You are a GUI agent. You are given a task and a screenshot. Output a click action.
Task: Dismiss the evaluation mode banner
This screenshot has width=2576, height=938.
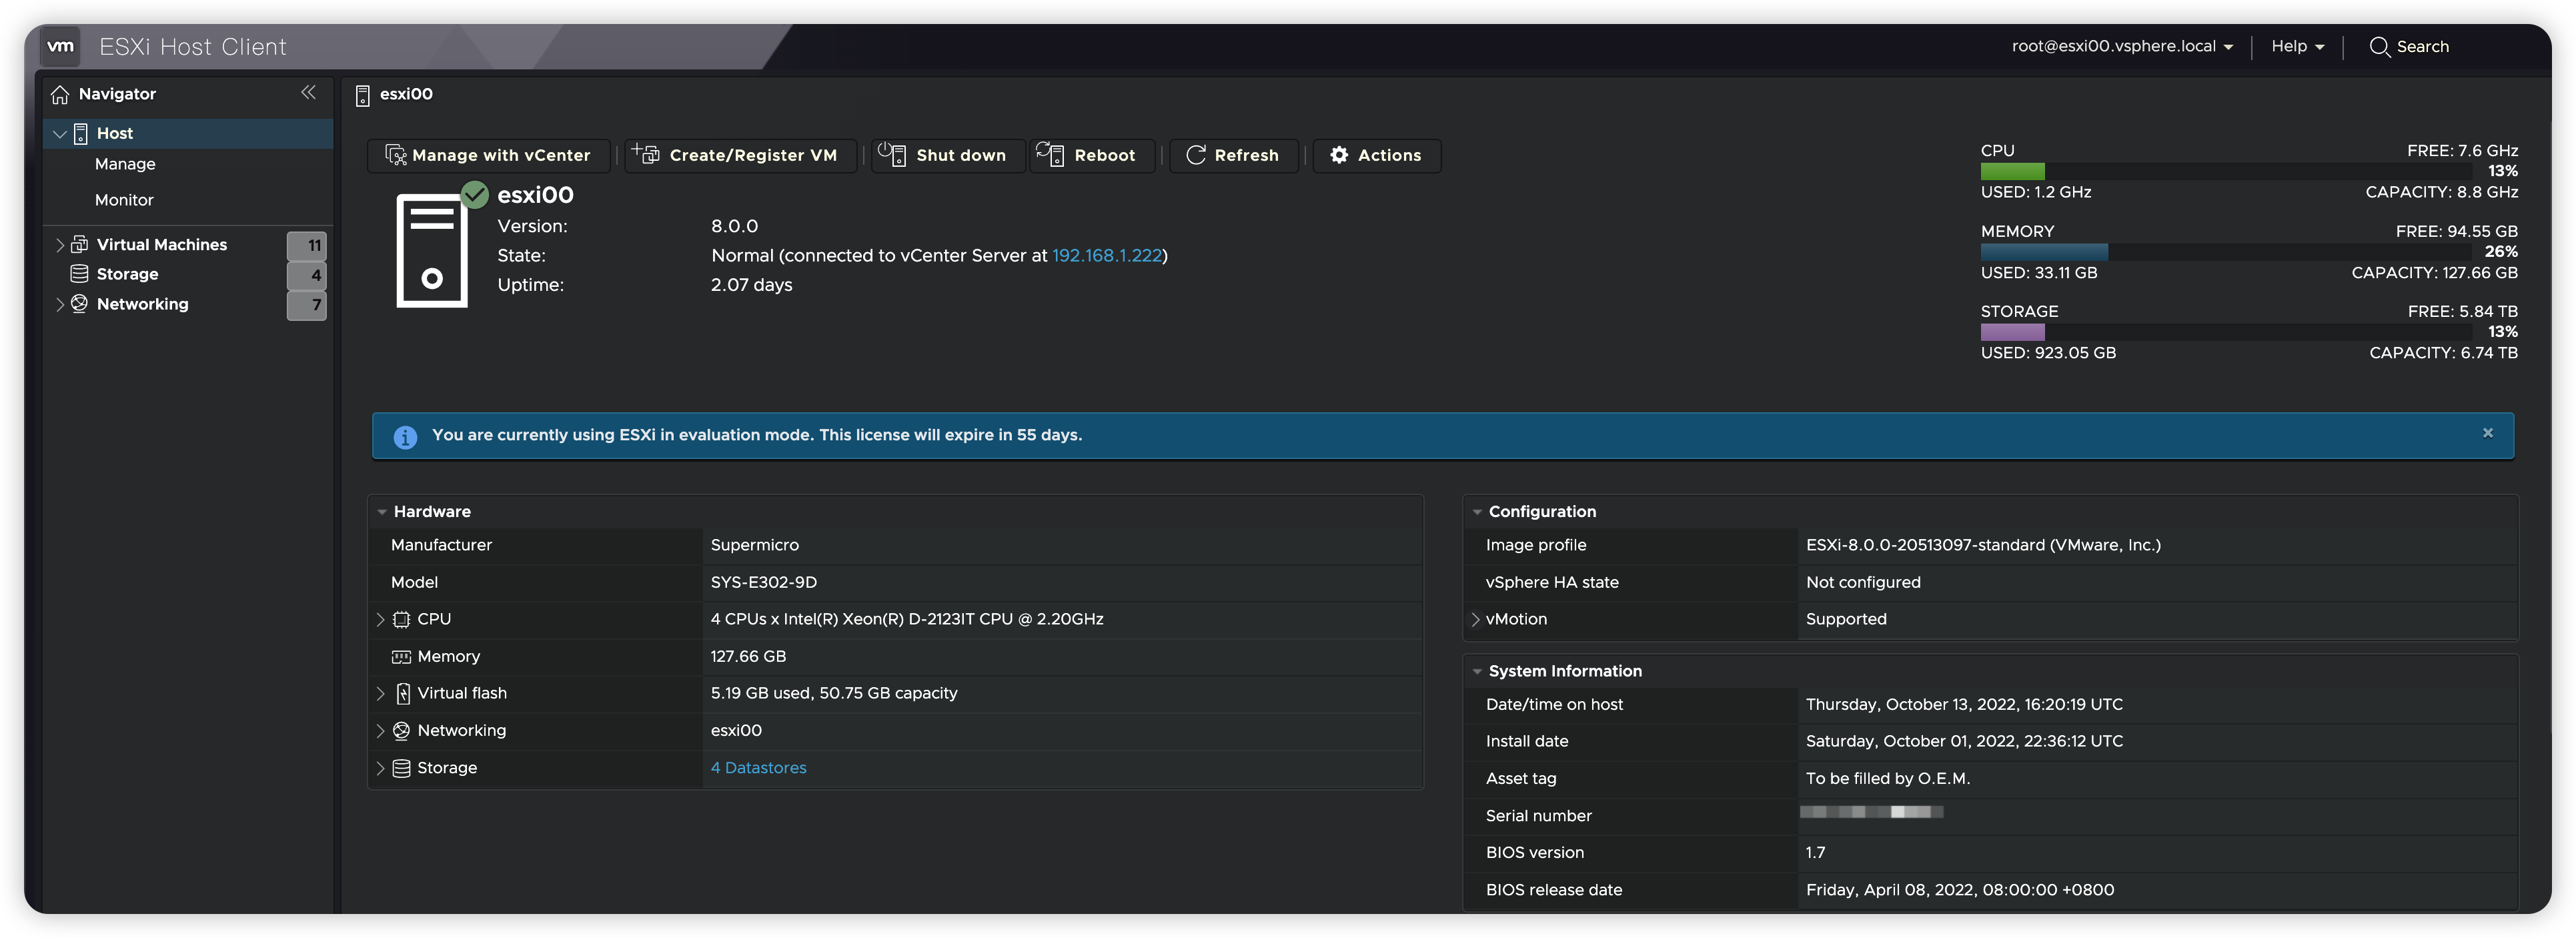(x=2488, y=433)
